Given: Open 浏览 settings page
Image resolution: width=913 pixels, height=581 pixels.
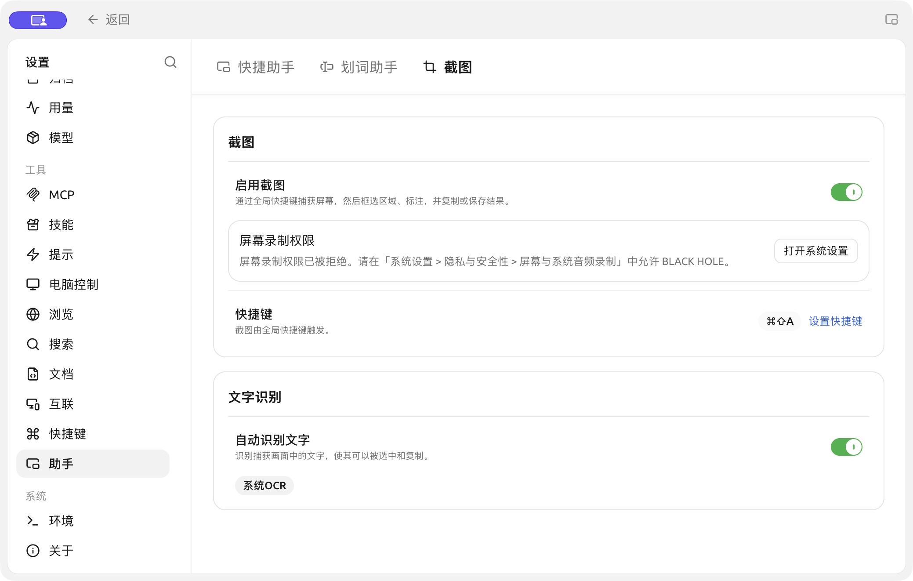Looking at the screenshot, I should point(93,314).
